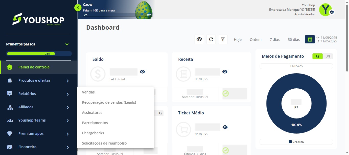
Task: Show the hidden Receita value
Action: click(x=225, y=72)
